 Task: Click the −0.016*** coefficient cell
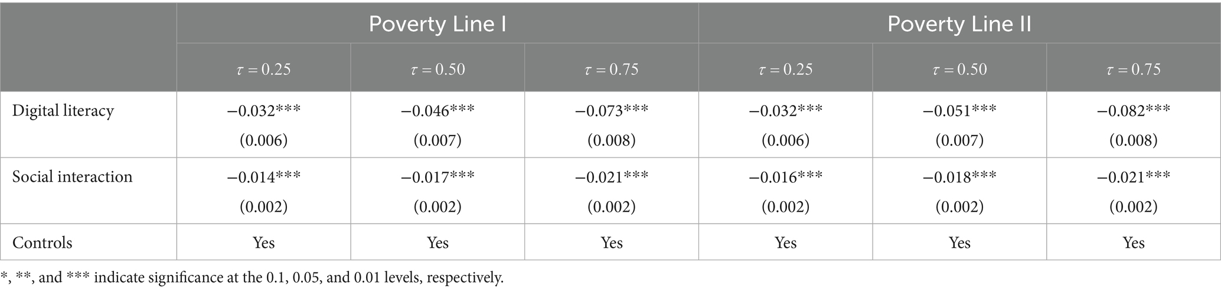coord(785,177)
